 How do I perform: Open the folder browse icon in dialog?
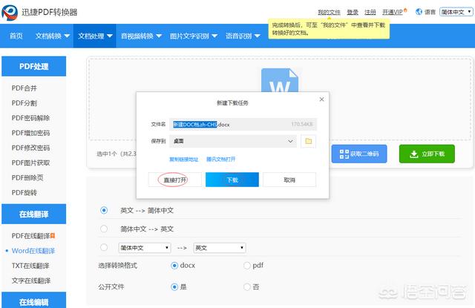point(309,141)
